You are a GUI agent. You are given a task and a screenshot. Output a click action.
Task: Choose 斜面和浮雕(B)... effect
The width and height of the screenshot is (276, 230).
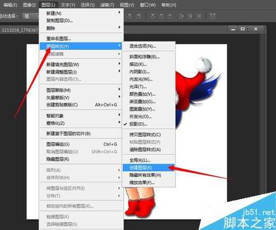[148, 57]
